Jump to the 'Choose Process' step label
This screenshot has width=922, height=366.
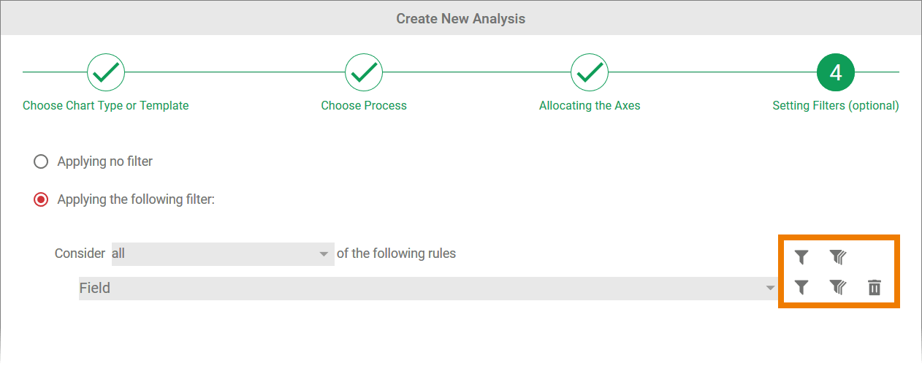pyautogui.click(x=364, y=106)
